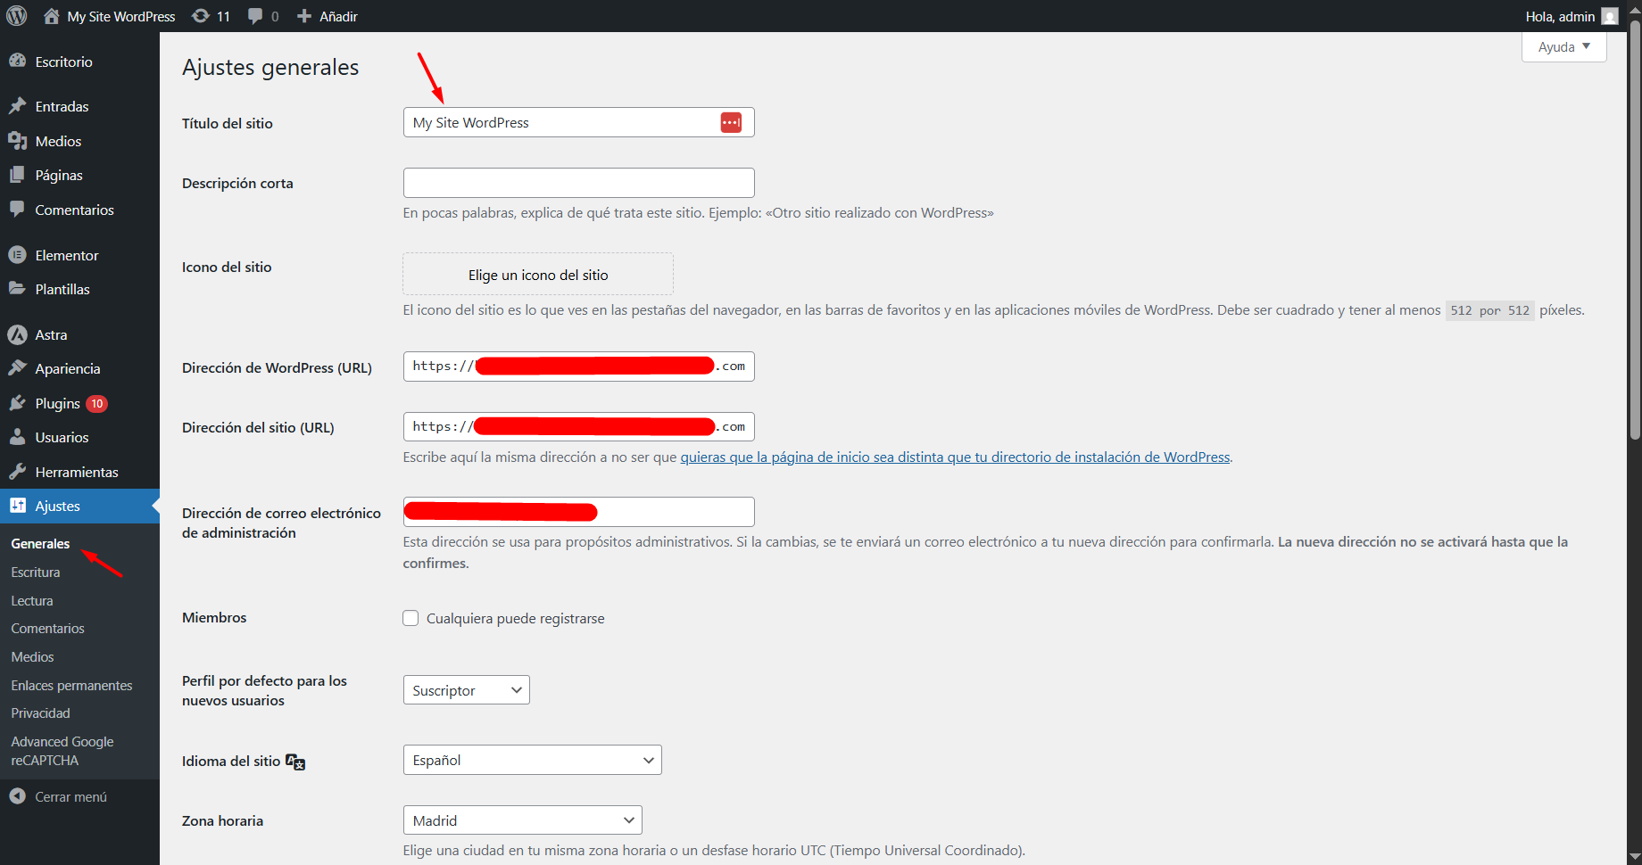
Task: Click the Cerrar menú collapse arrow icon
Action: [17, 796]
